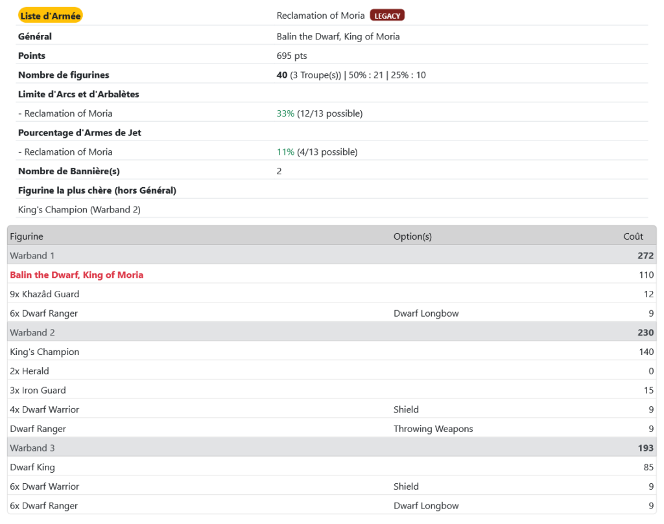This screenshot has width=664, height=524.
Task: Select the King's Champion row in Warband 2
Action: pyautogui.click(x=331, y=352)
